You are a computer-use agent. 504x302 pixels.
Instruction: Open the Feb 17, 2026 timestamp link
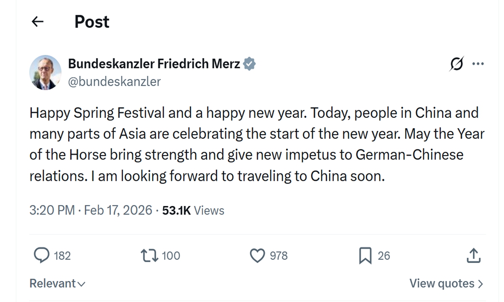point(118,210)
